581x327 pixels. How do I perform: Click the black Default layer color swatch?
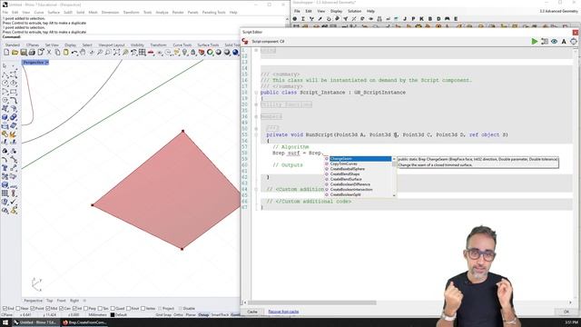point(113,315)
